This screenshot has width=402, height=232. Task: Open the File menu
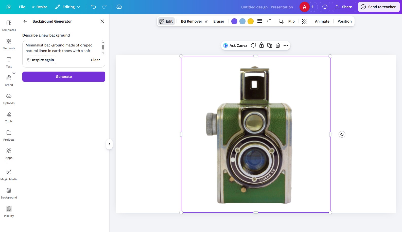(22, 7)
